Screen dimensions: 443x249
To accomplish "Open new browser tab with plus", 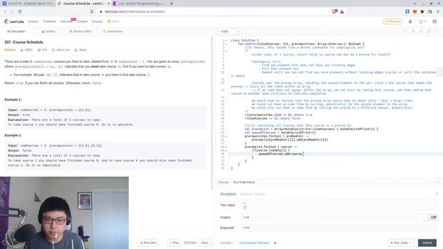I will [172, 3].
